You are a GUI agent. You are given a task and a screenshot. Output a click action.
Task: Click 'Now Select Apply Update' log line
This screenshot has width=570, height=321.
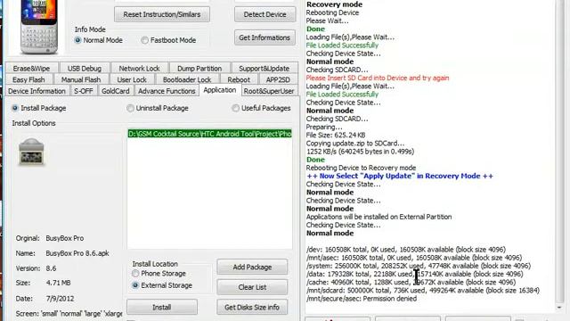[x=400, y=176]
